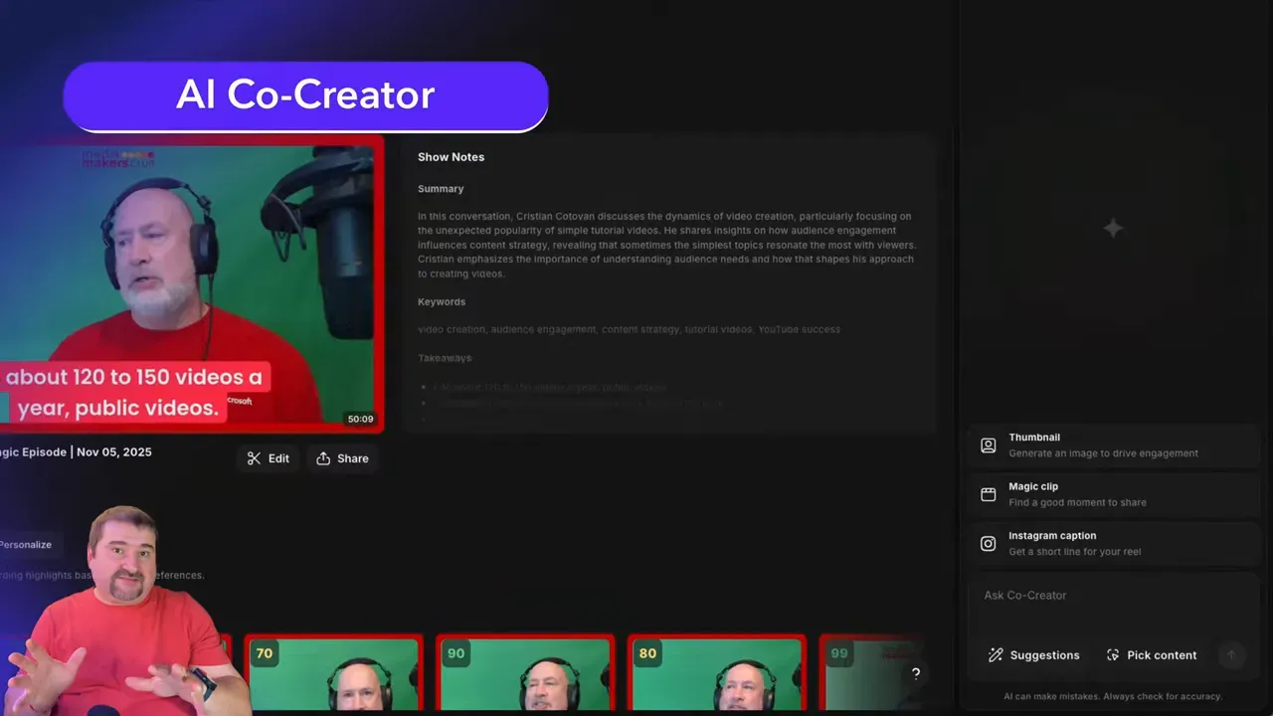Open the Personalize option

(x=27, y=544)
